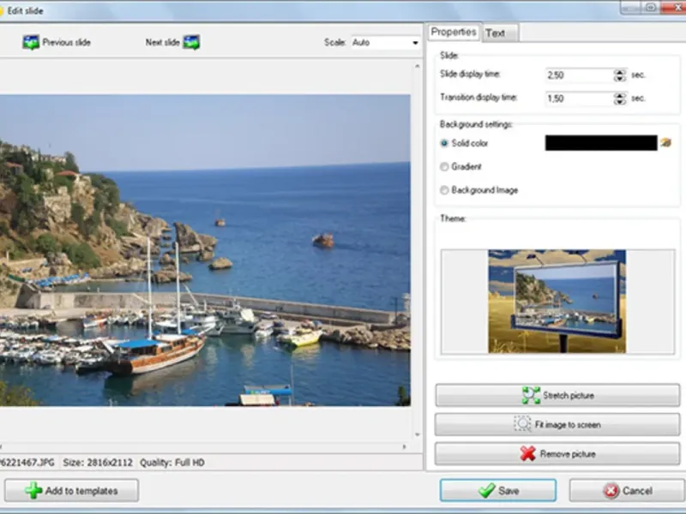Go to the Next slide

[172, 42]
